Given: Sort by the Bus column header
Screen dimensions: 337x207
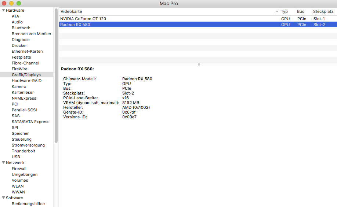Looking at the screenshot, I should point(300,12).
